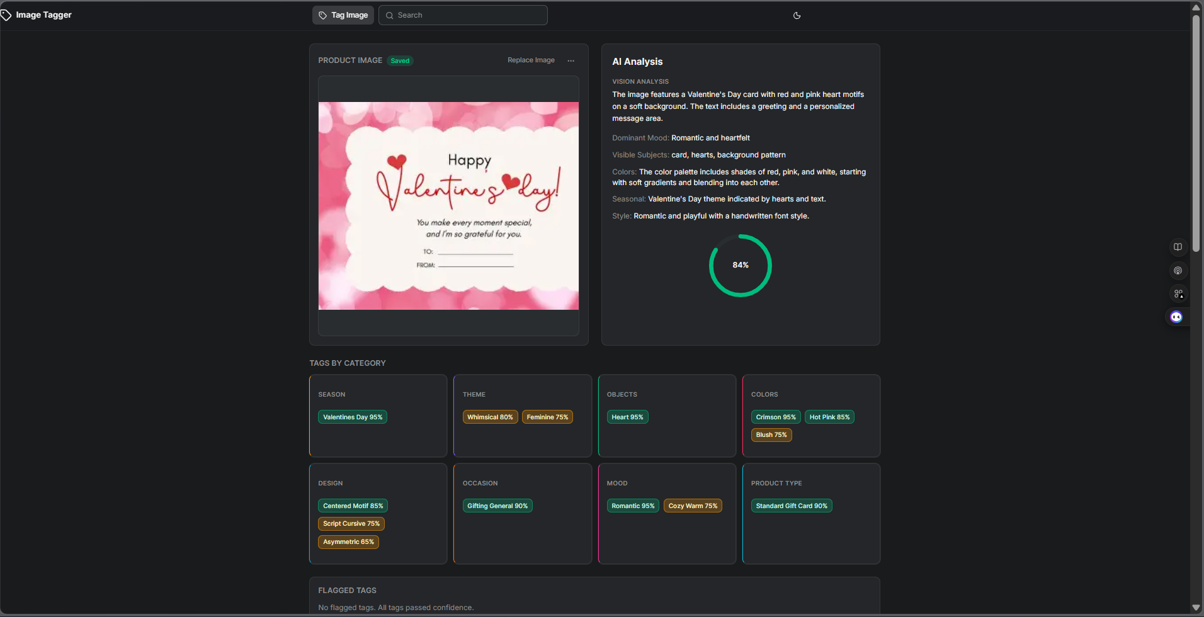Image resolution: width=1204 pixels, height=617 pixels.
Task: Toggle the Heart 95% objects tag
Action: [627, 417]
